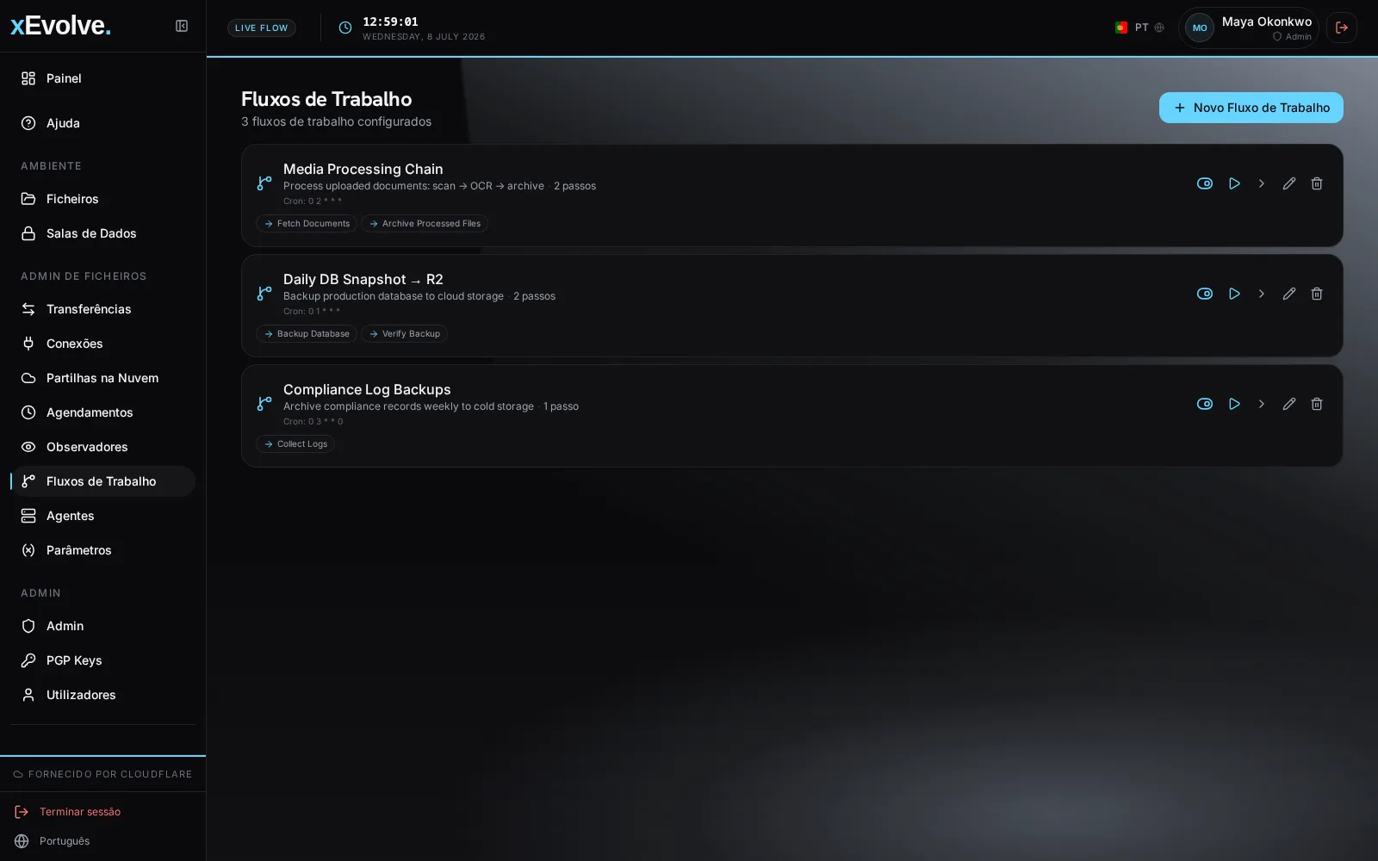1378x861 pixels.
Task: Delete Compliance Log Backups workflow
Action: click(1317, 404)
